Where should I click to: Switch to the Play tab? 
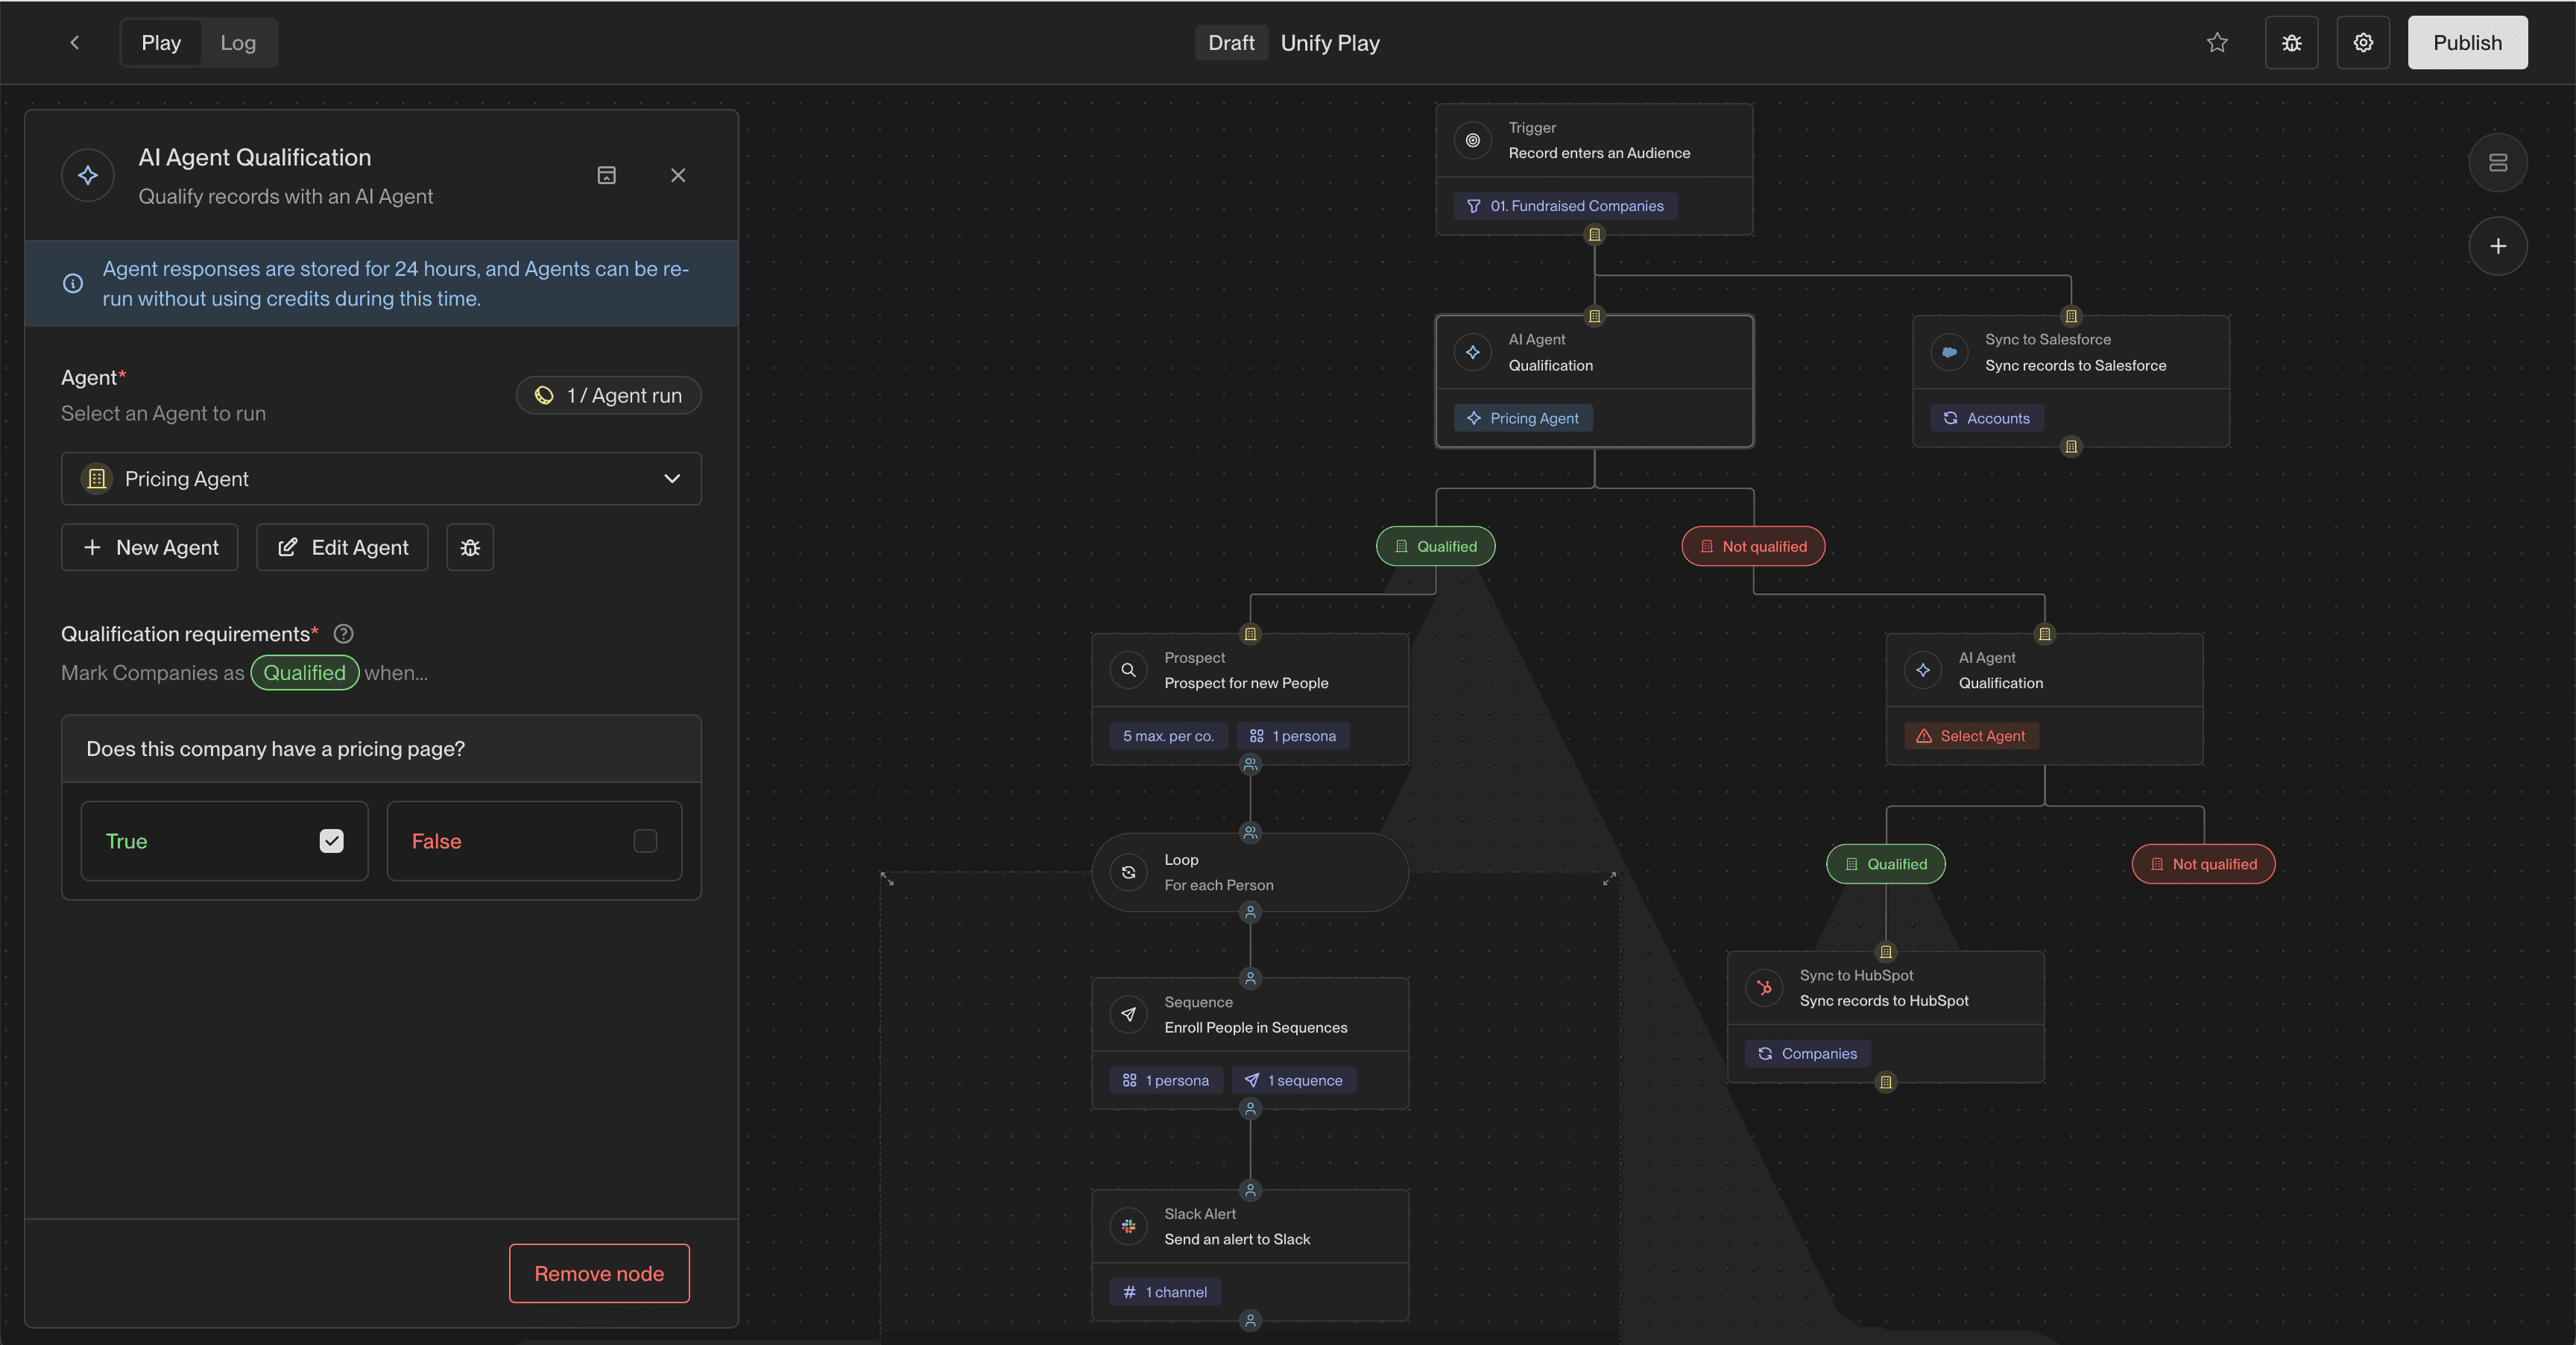pyautogui.click(x=161, y=42)
